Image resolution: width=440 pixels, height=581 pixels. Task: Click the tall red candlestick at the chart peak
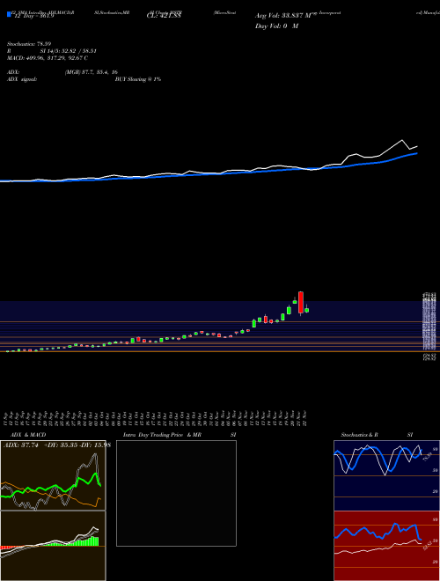click(x=301, y=303)
